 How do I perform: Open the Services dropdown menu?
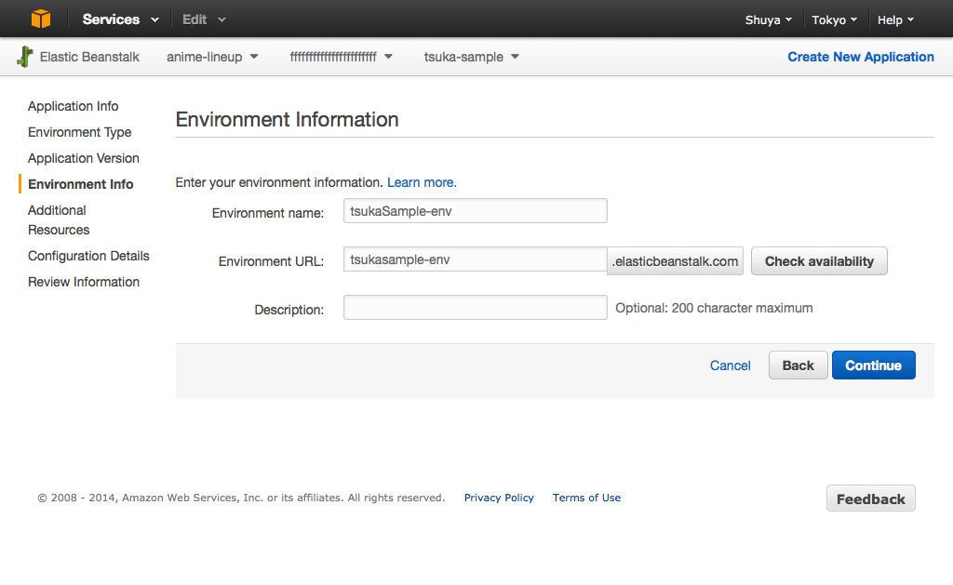pyautogui.click(x=120, y=20)
